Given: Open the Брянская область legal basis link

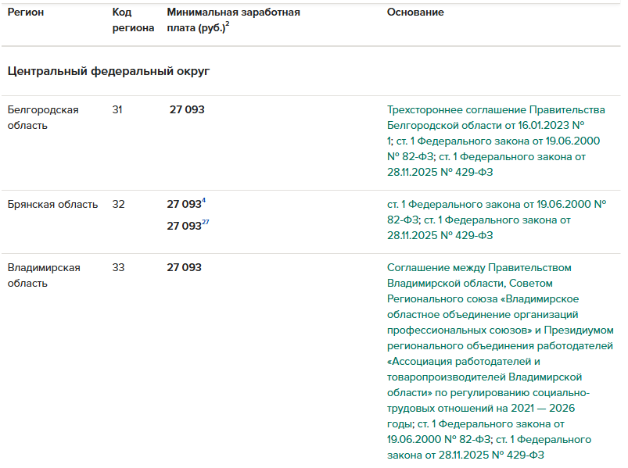Looking at the screenshot, I should tap(497, 220).
